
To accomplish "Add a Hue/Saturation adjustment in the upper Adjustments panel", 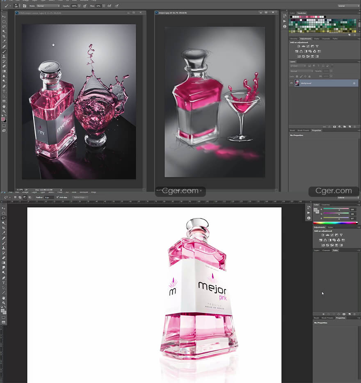I will tap(297, 51).
